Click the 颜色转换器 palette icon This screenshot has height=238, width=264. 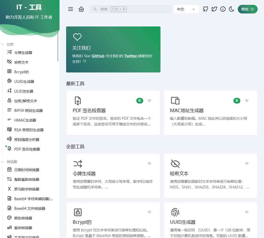9,218
